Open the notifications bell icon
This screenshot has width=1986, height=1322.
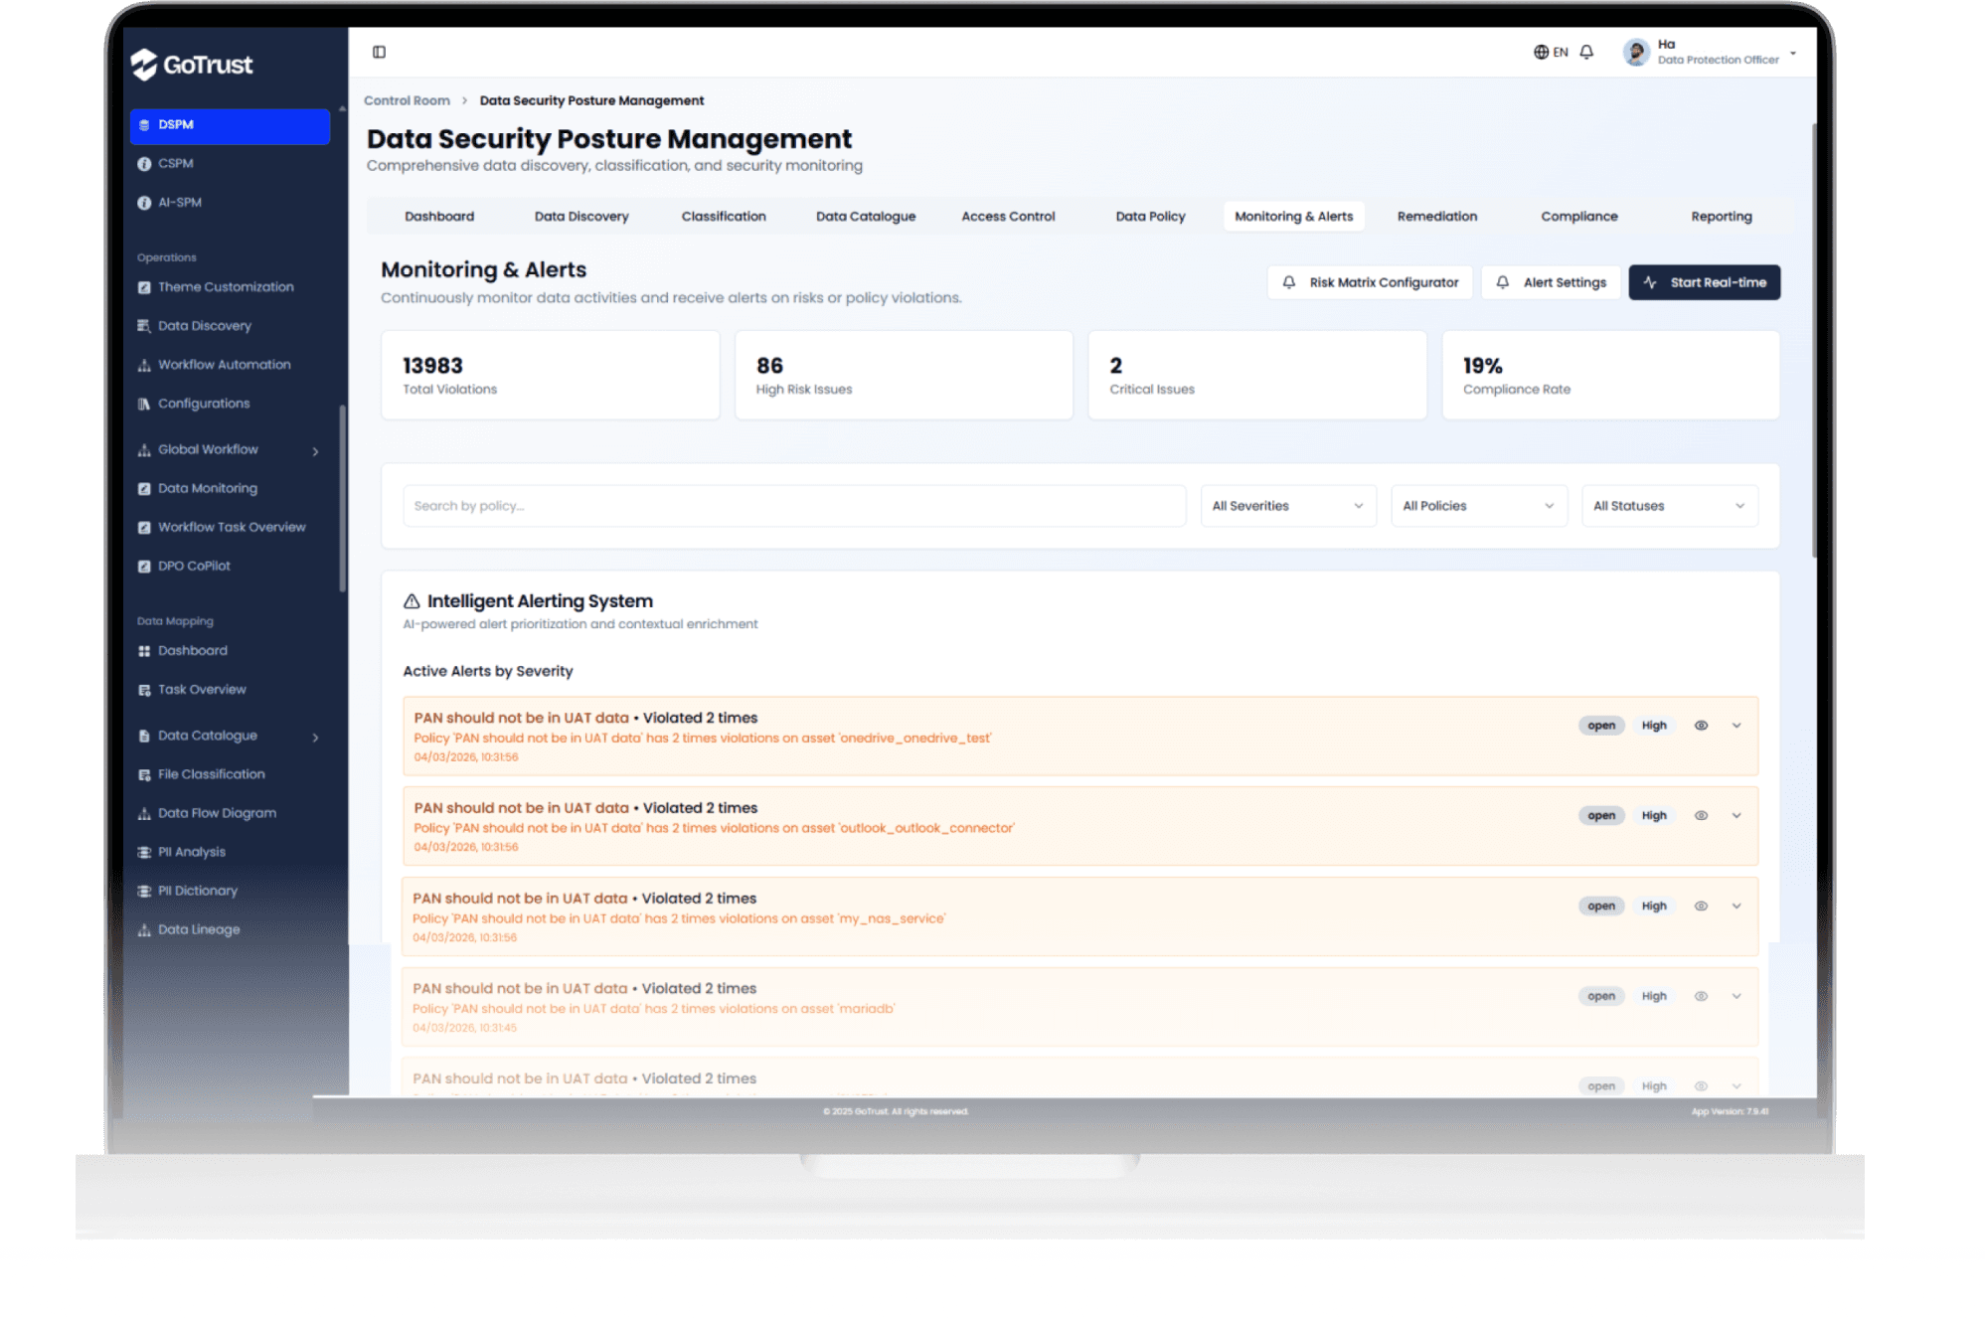point(1586,52)
